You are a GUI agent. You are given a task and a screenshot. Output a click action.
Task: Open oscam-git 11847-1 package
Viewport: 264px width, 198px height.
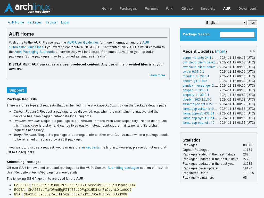click(196, 81)
